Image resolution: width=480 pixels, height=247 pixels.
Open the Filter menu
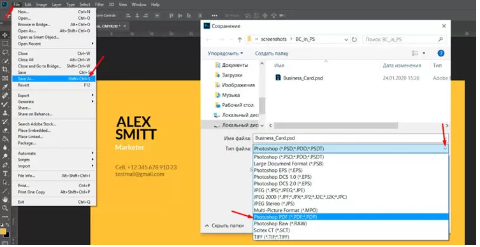[x=99, y=4]
